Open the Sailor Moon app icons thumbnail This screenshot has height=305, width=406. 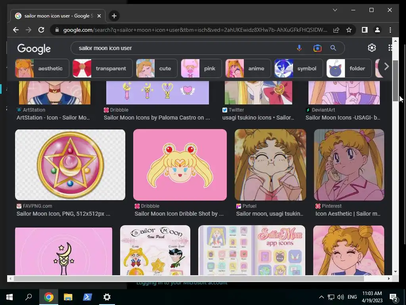coord(252,250)
